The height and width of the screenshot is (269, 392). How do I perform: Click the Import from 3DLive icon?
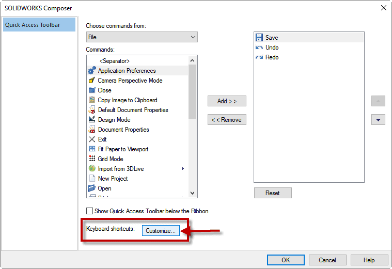(x=92, y=168)
